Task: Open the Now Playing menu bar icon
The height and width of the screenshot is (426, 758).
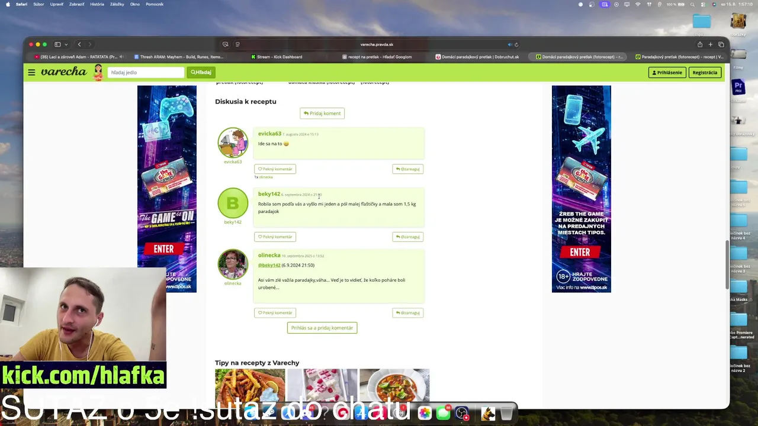Action: pyautogui.click(x=616, y=4)
